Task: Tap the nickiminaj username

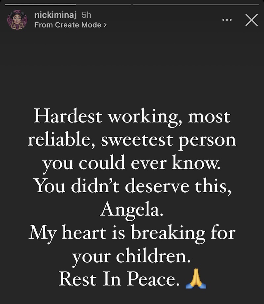Action: [55, 15]
